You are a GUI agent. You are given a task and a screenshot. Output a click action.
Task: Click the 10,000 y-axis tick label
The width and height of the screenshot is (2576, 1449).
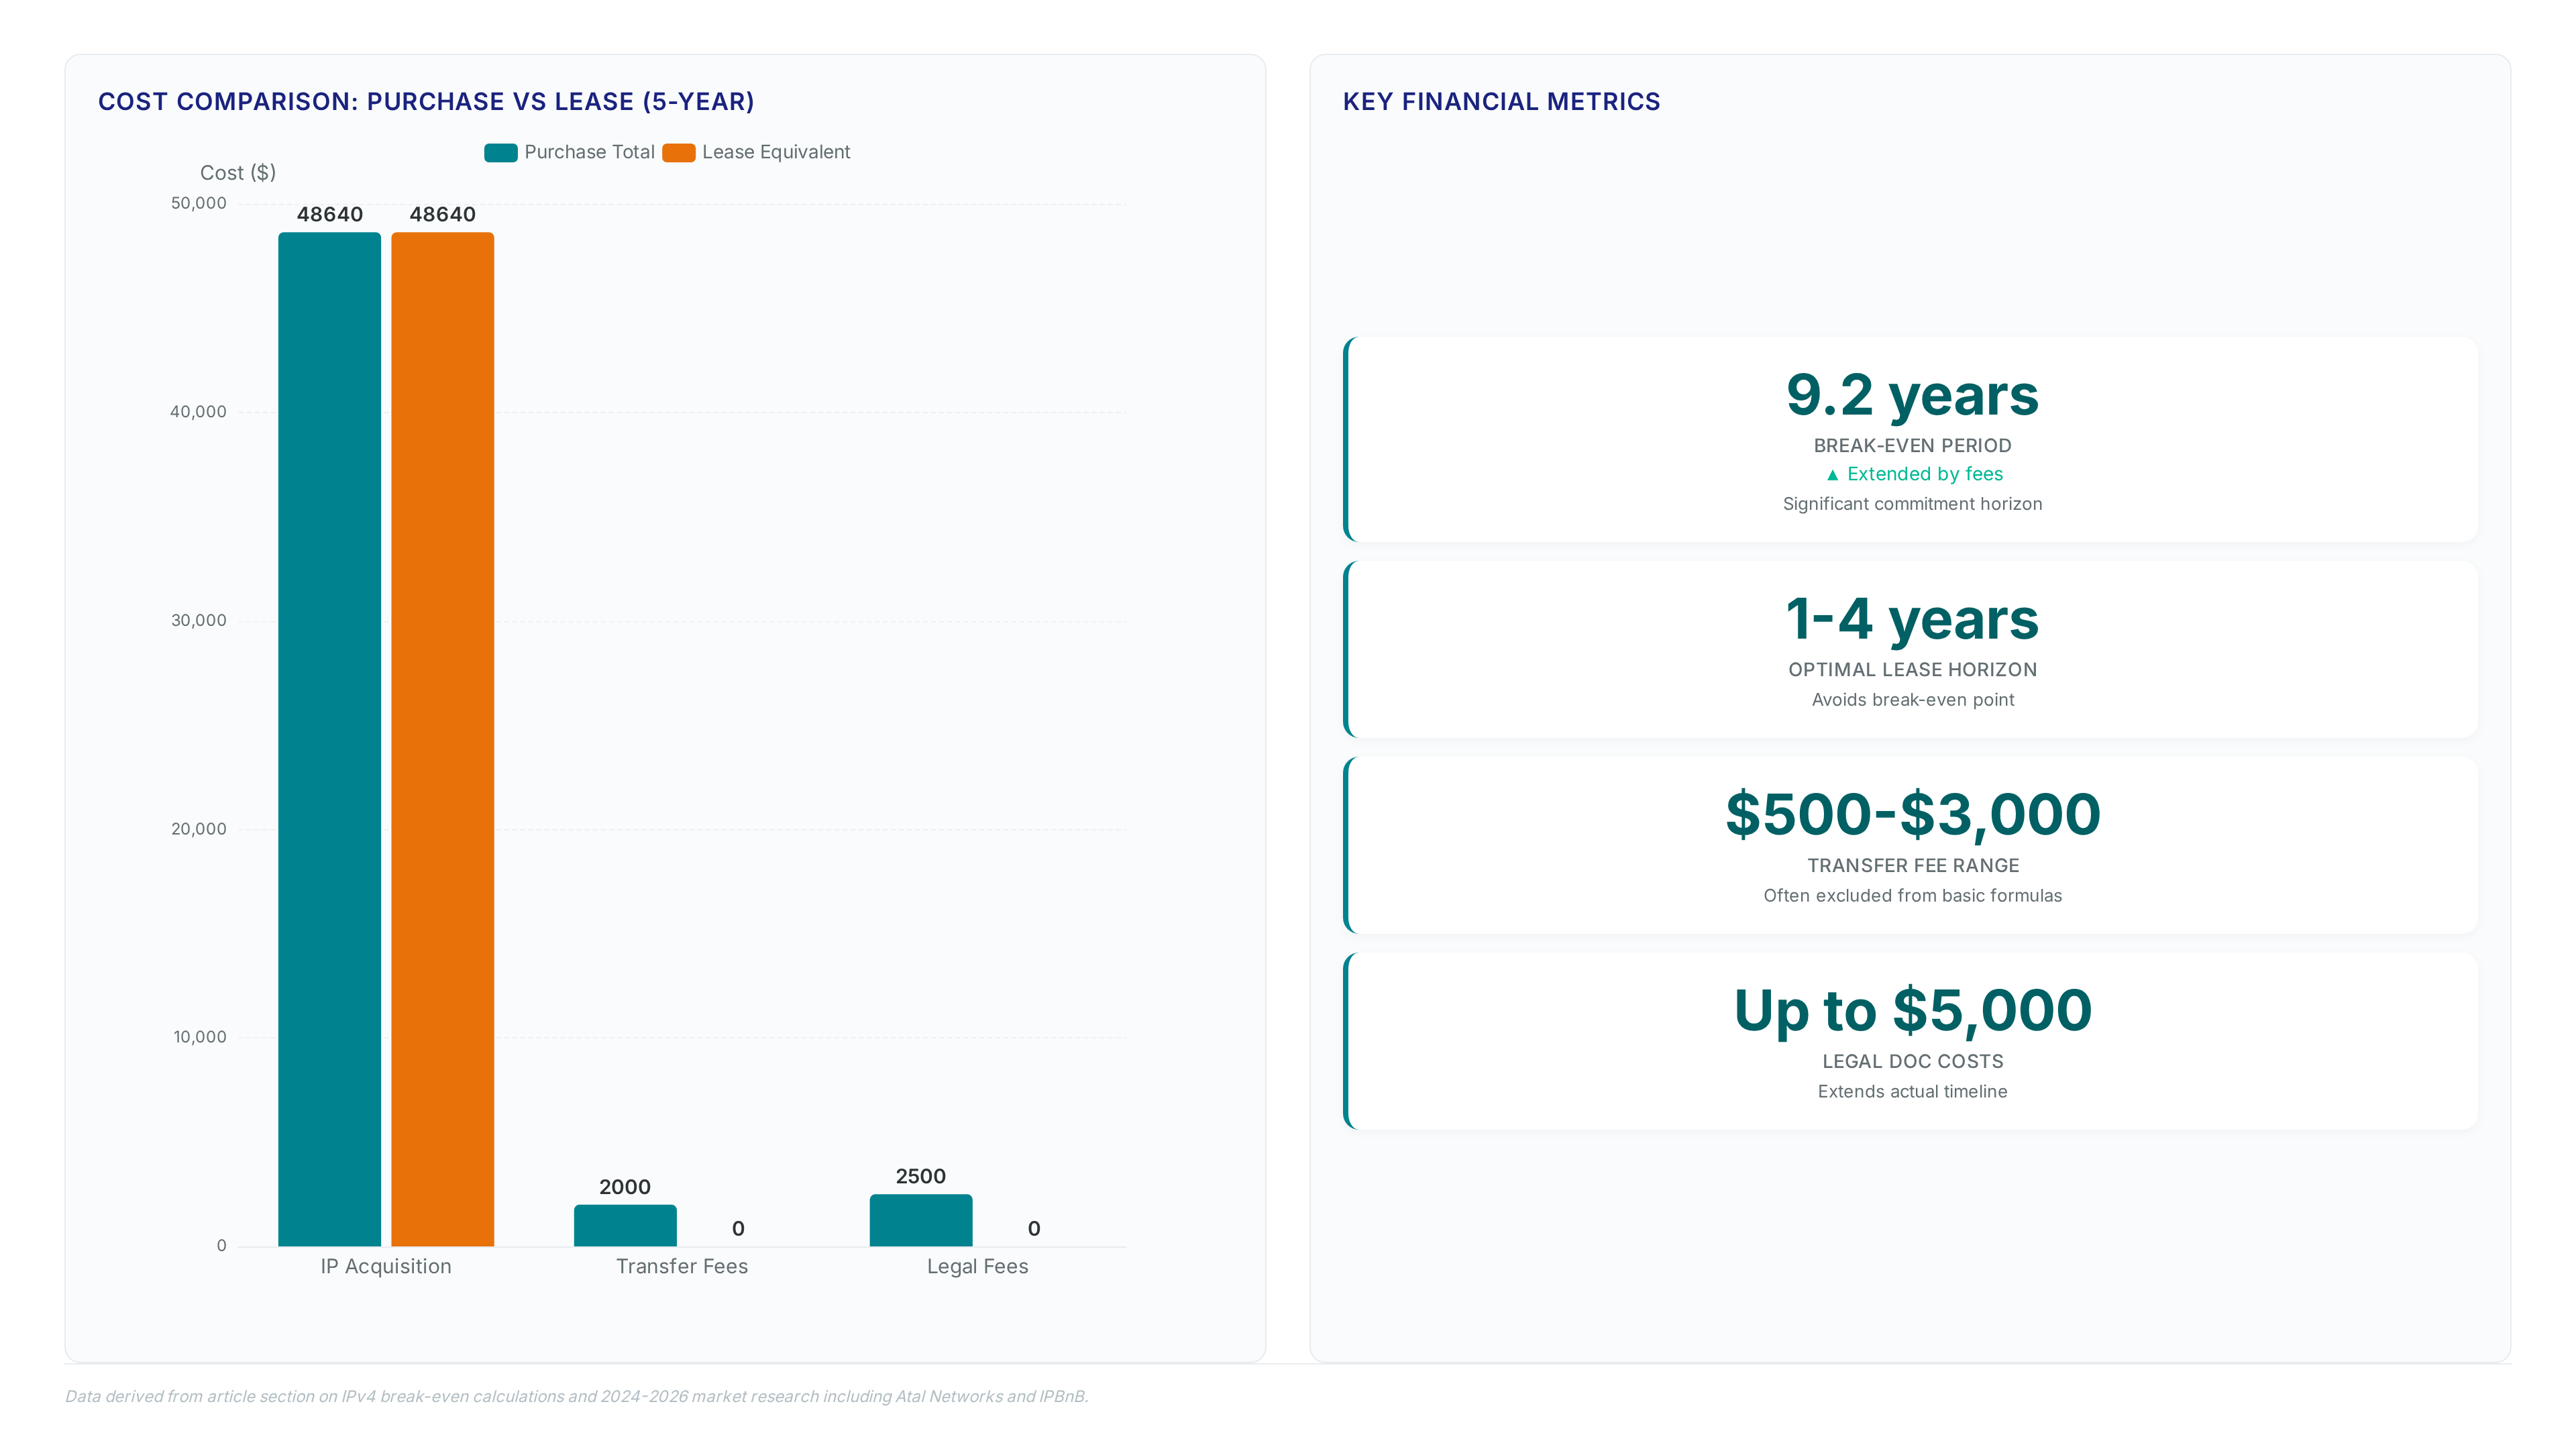tap(200, 1037)
